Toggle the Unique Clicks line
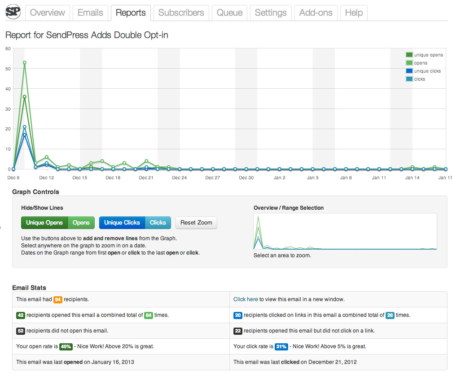 tap(122, 223)
